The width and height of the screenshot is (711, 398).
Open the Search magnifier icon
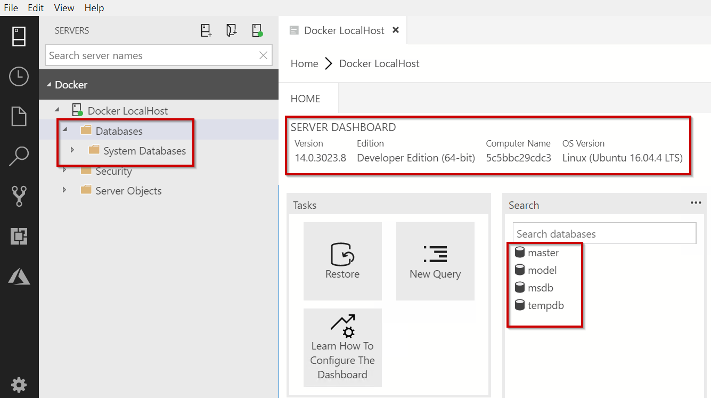pos(19,156)
